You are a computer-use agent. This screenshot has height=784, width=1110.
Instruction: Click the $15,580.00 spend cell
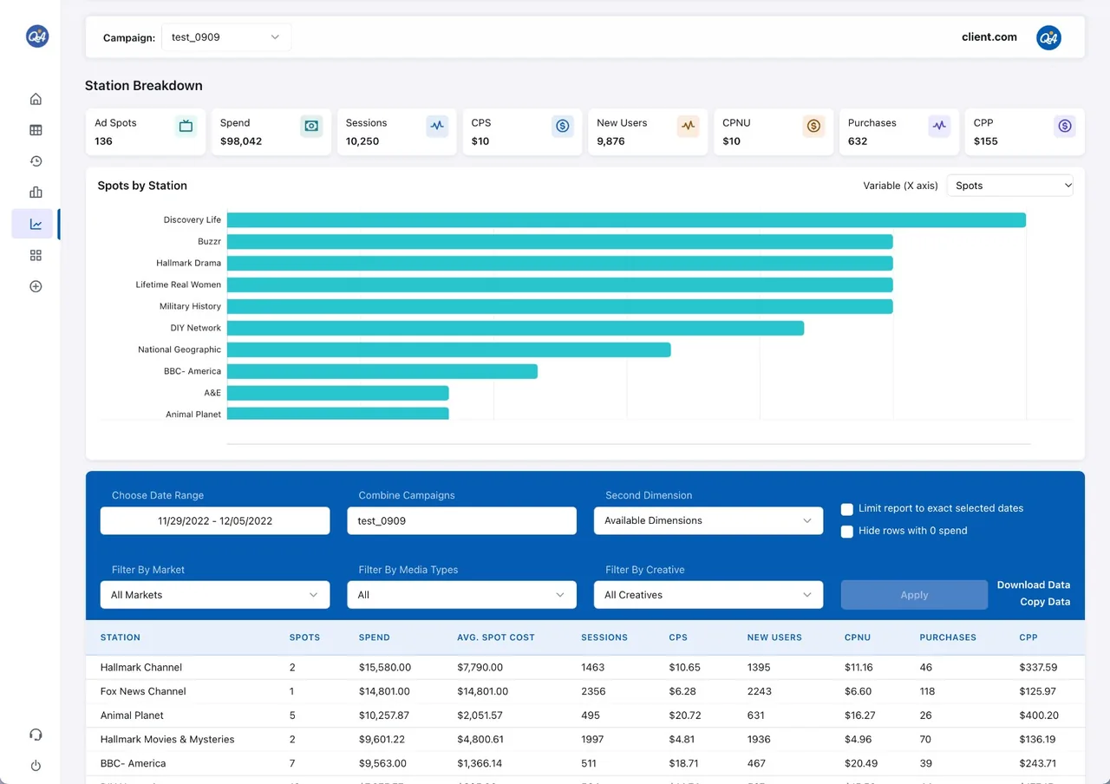click(x=385, y=668)
